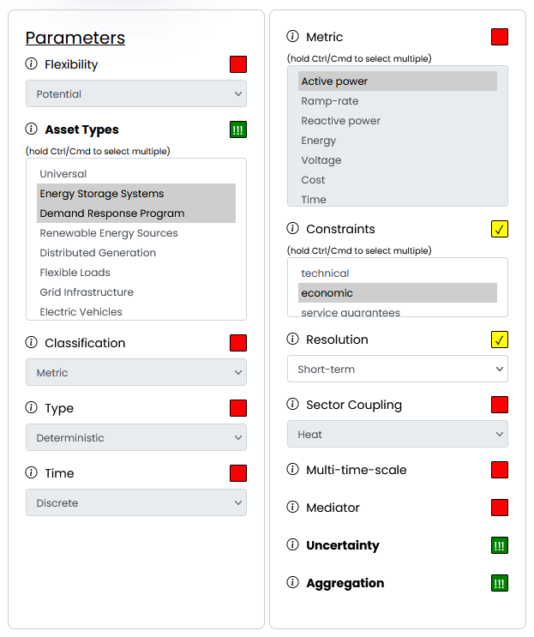Image resolution: width=534 pixels, height=637 pixels.
Task: Click the info icon next to Constraints
Action: [x=293, y=229]
